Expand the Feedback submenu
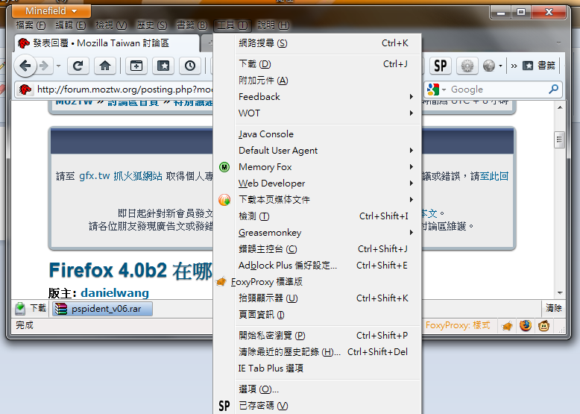Viewport: 580px width, 414px height. click(318, 96)
